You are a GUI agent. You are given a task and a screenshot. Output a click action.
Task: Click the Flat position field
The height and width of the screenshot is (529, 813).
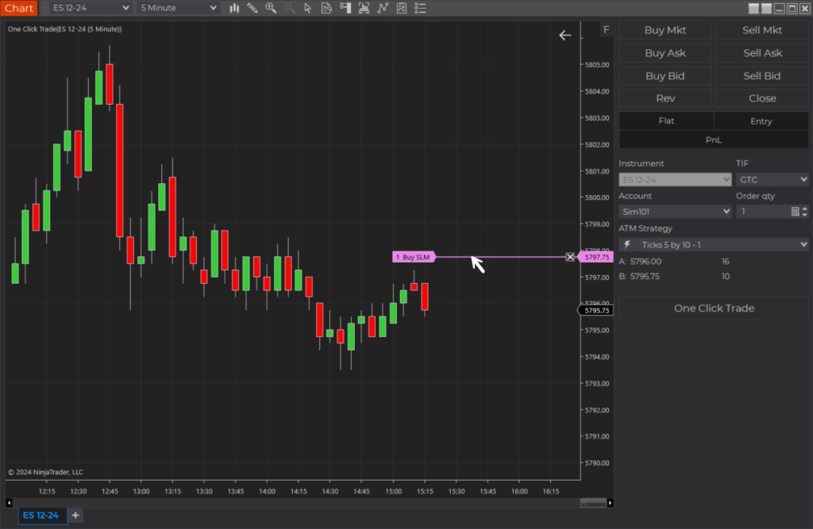click(x=666, y=121)
